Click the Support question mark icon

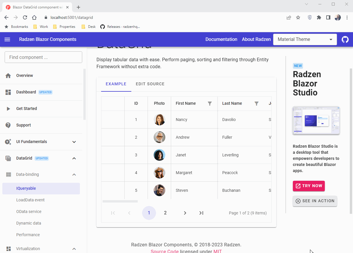click(x=8, y=125)
